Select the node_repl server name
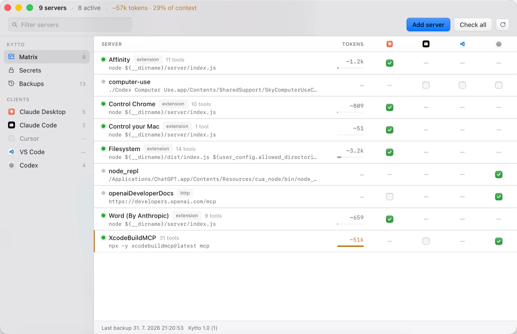Viewport: 517px width, 334px height. click(x=124, y=171)
